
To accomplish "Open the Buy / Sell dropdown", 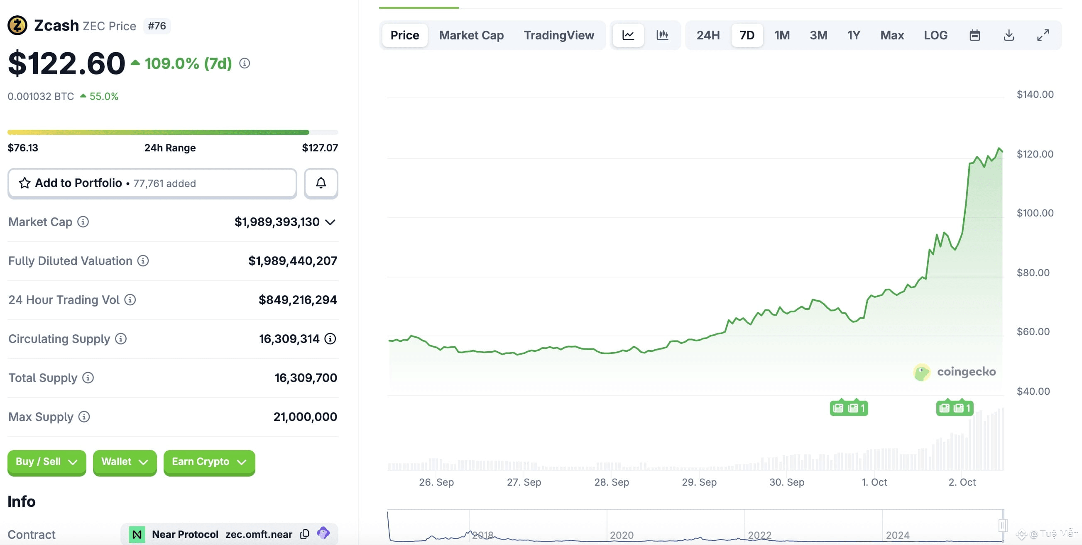I will (x=47, y=462).
